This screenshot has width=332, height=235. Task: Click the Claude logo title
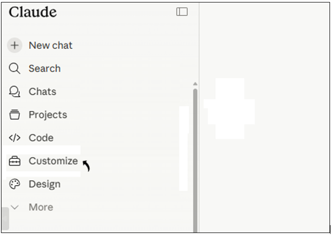click(33, 12)
